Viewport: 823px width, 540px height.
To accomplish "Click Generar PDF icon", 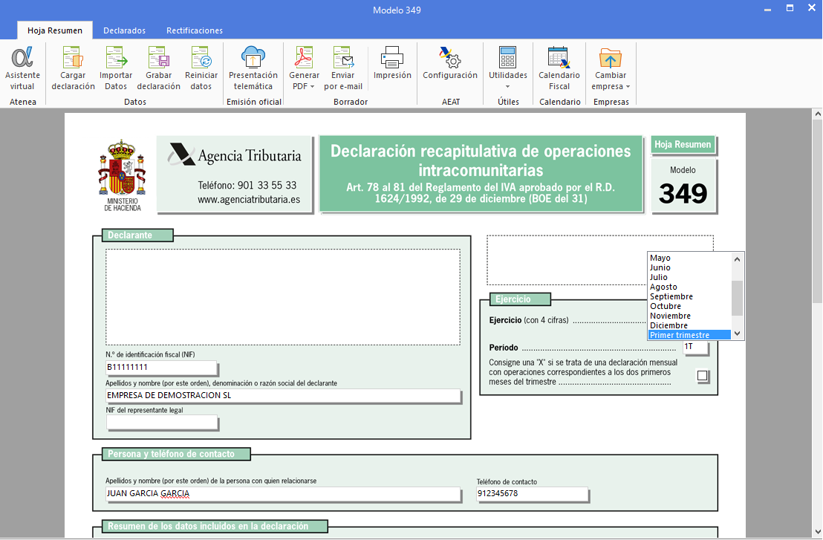I will 304,57.
